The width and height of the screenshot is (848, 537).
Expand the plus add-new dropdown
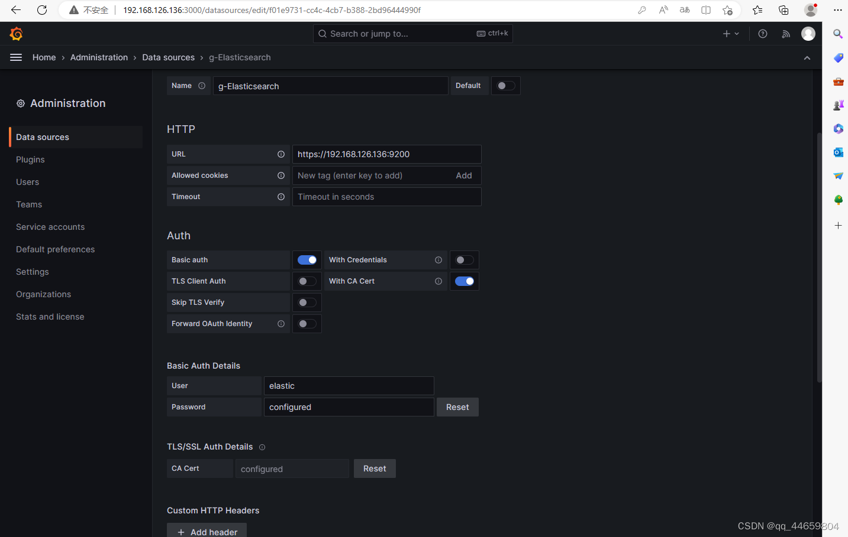click(x=731, y=34)
